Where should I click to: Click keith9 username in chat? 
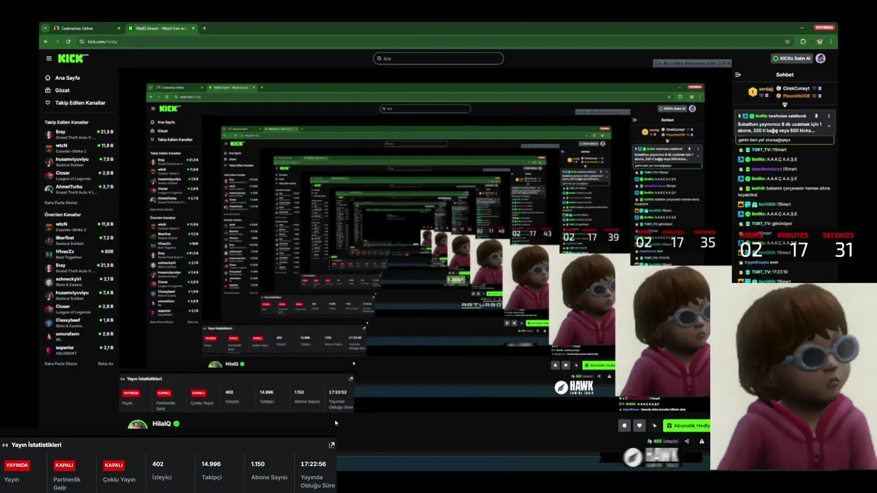[758, 188]
